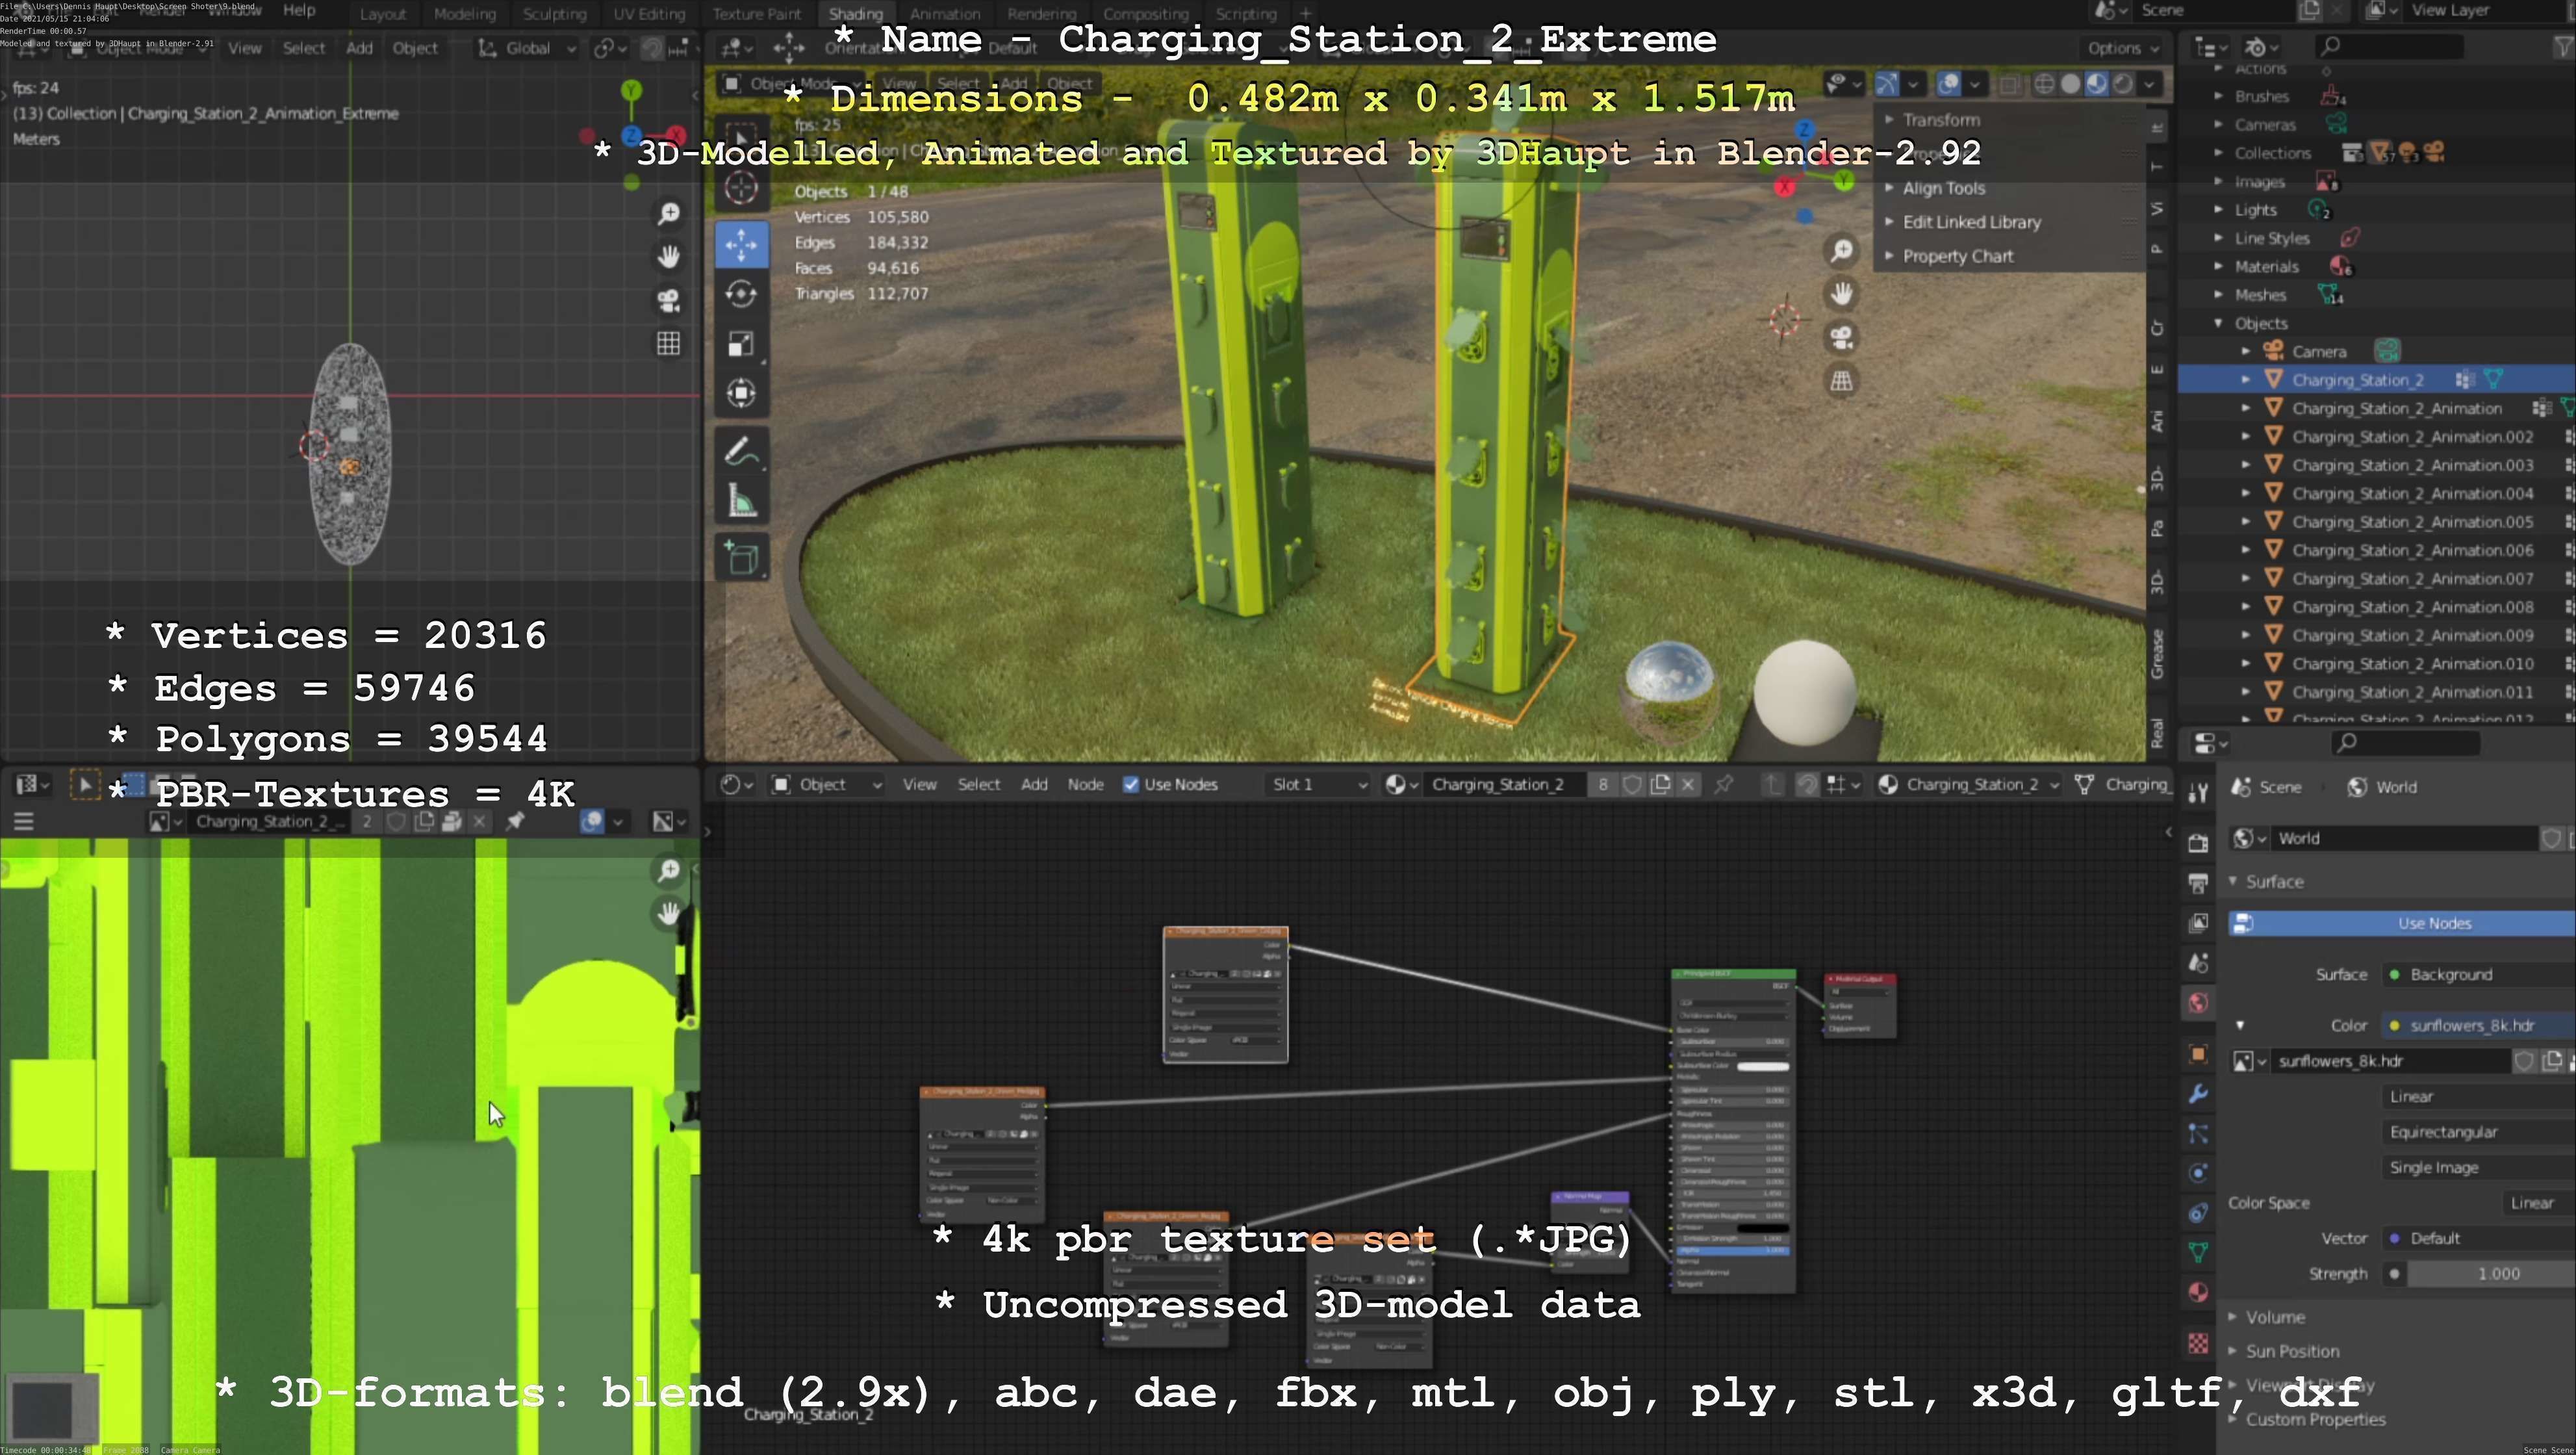Open the Slot 1 dropdown
The image size is (2576, 1455).
tap(1317, 785)
